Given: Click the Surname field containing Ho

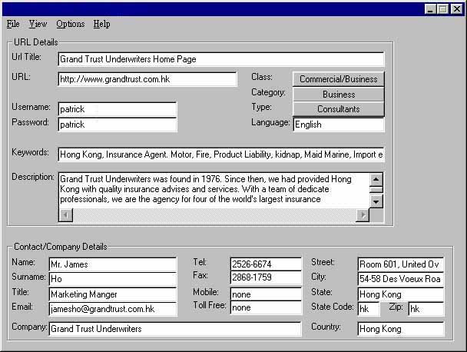Looking at the screenshot, I should point(113,279).
